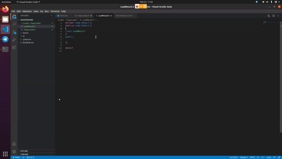
Task: Switch to the Welcome tab
Action: pos(63,16)
